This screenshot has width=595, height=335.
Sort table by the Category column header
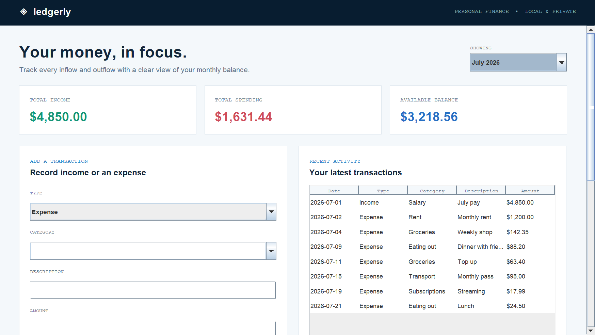tap(432, 191)
